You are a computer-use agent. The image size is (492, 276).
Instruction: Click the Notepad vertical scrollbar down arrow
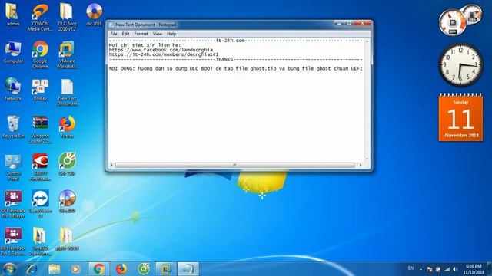click(367, 159)
